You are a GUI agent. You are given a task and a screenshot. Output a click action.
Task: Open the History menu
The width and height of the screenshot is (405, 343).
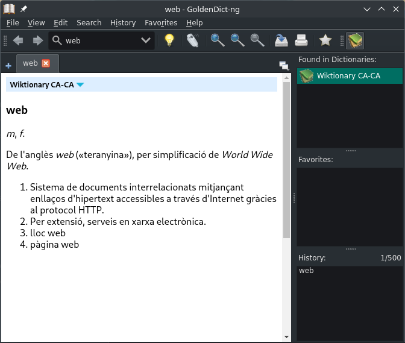click(123, 22)
